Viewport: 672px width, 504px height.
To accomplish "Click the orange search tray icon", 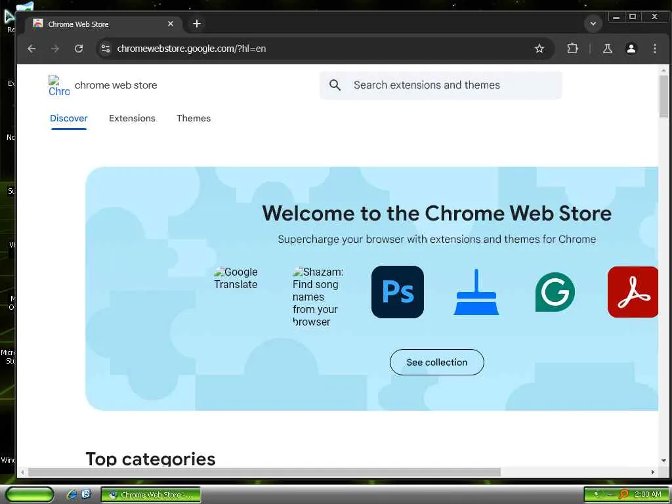I will pos(623,494).
